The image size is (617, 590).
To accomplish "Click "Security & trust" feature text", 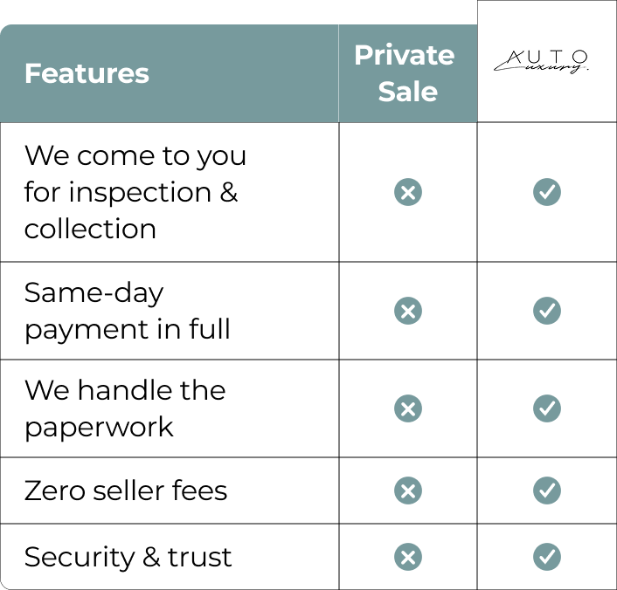I will pyautogui.click(x=128, y=557).
